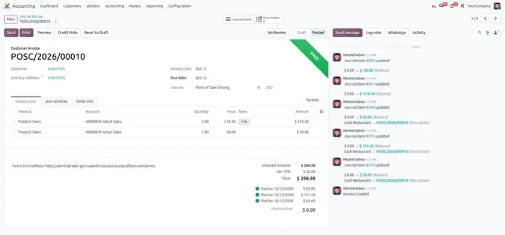Go to the next record arrow

495,19
